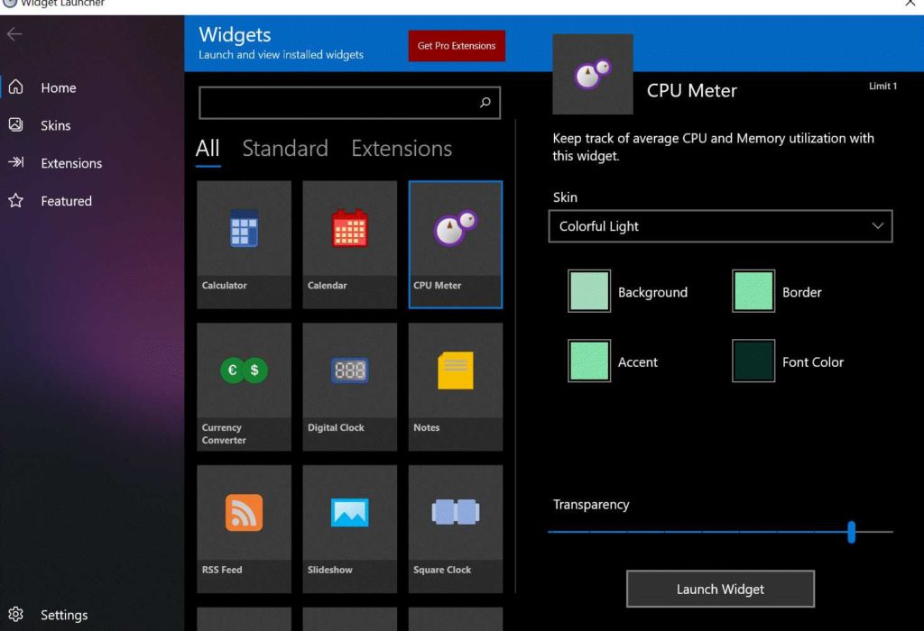Select the Notes widget tile
Image resolution: width=924 pixels, height=631 pixels.
click(455, 387)
